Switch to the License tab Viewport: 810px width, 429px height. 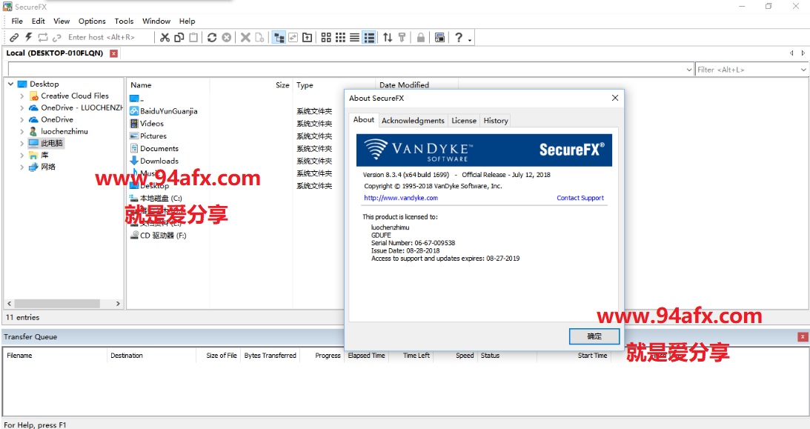pos(464,120)
